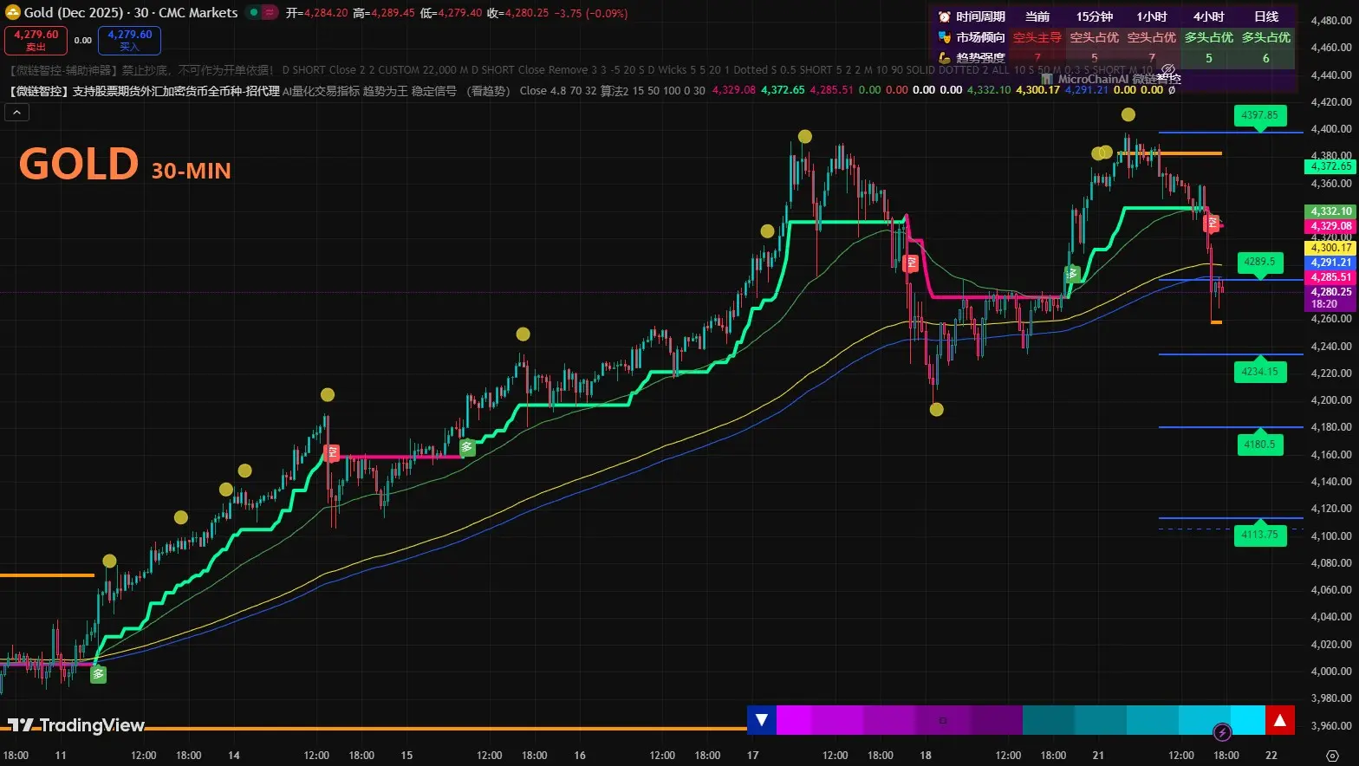This screenshot has width=1359, height=766.
Task: Click the green 4,372.65 value in the legend
Action: (x=783, y=90)
